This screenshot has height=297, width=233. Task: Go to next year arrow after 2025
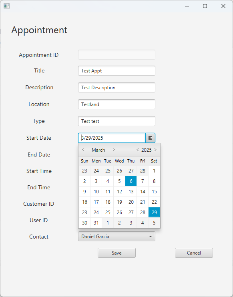tap(155, 150)
